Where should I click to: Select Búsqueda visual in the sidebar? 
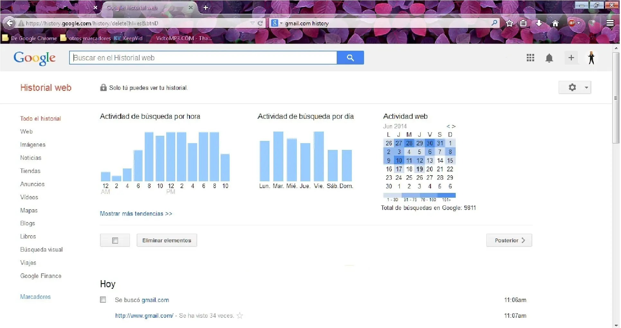[41, 250]
